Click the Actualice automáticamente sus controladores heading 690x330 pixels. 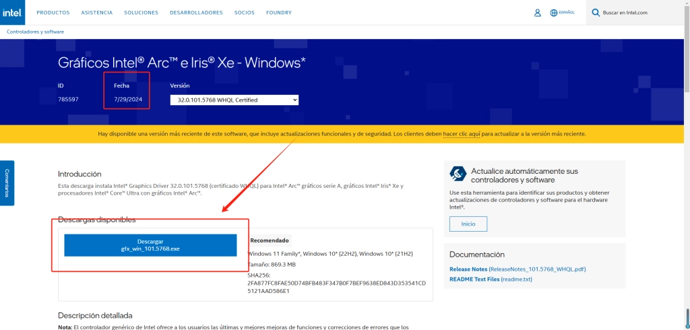524,175
